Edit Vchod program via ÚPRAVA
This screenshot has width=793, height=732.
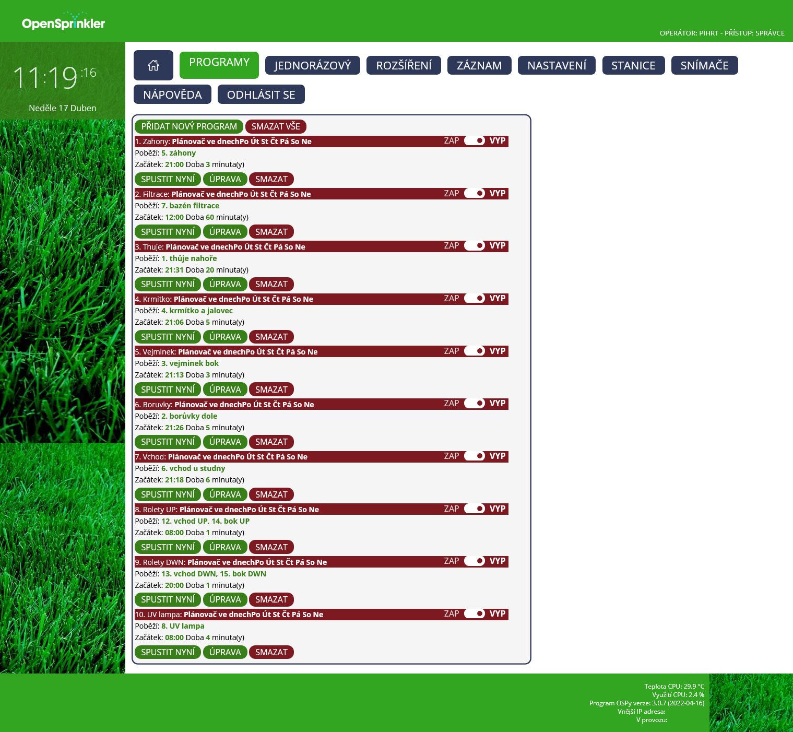[225, 494]
